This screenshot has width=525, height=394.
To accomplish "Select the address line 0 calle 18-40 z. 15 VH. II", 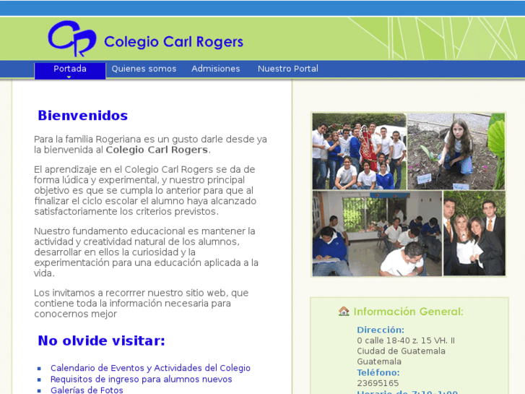I will (406, 341).
